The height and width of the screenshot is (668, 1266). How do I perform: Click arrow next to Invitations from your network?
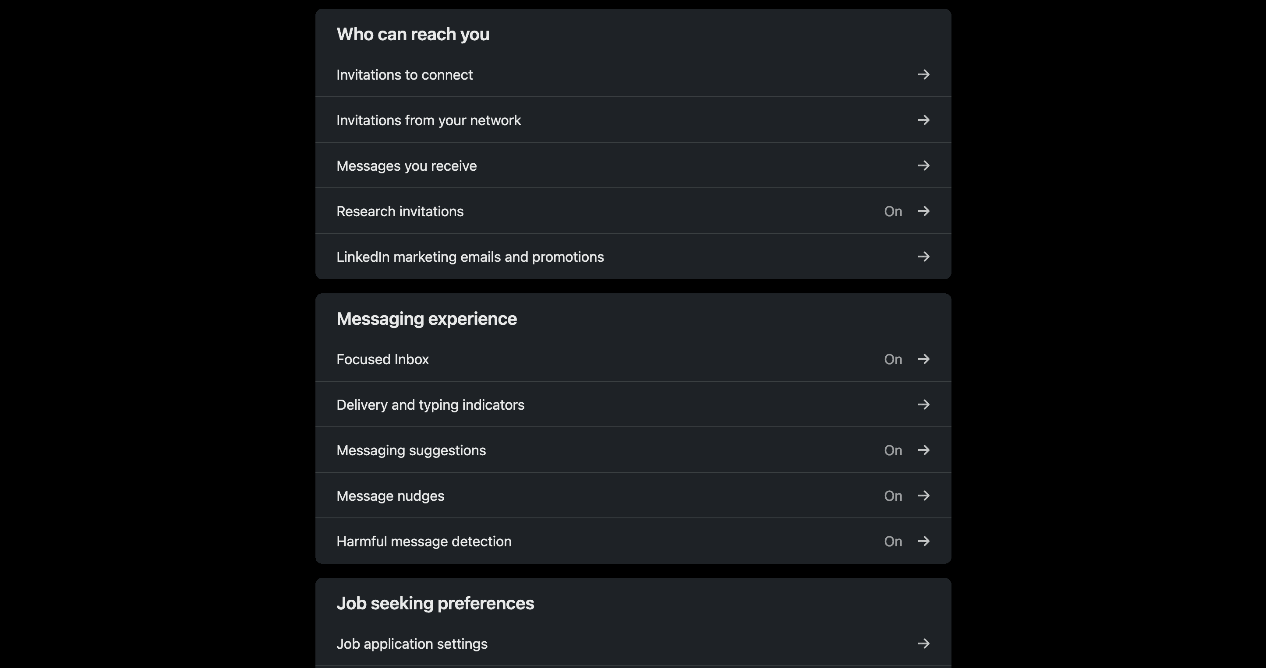click(923, 120)
